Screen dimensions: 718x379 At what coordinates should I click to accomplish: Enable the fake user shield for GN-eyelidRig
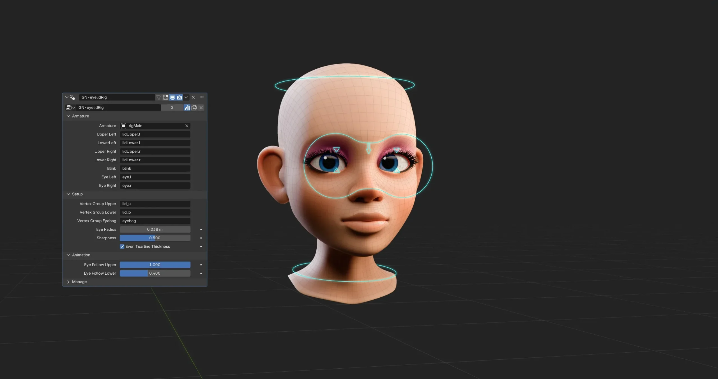tap(187, 107)
